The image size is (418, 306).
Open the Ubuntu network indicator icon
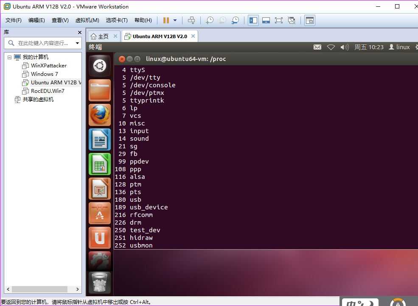point(331,47)
